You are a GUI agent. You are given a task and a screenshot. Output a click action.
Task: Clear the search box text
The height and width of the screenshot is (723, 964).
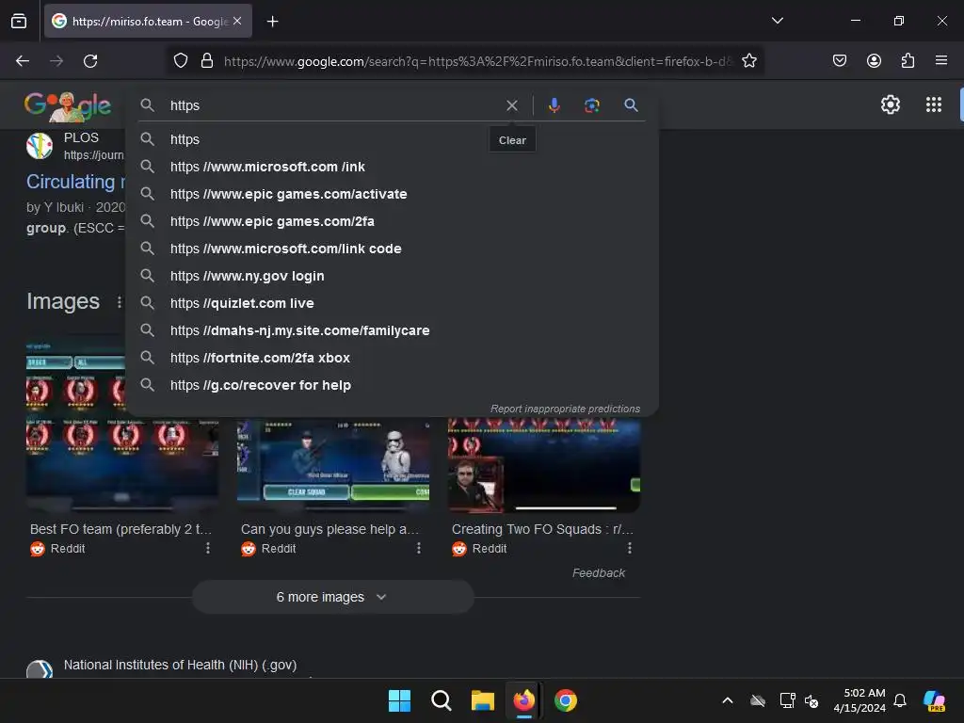tap(511, 105)
